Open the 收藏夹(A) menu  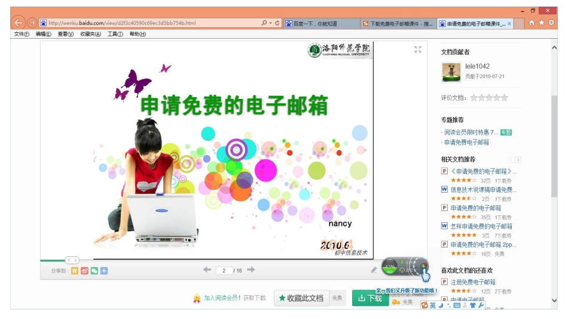click(90, 34)
